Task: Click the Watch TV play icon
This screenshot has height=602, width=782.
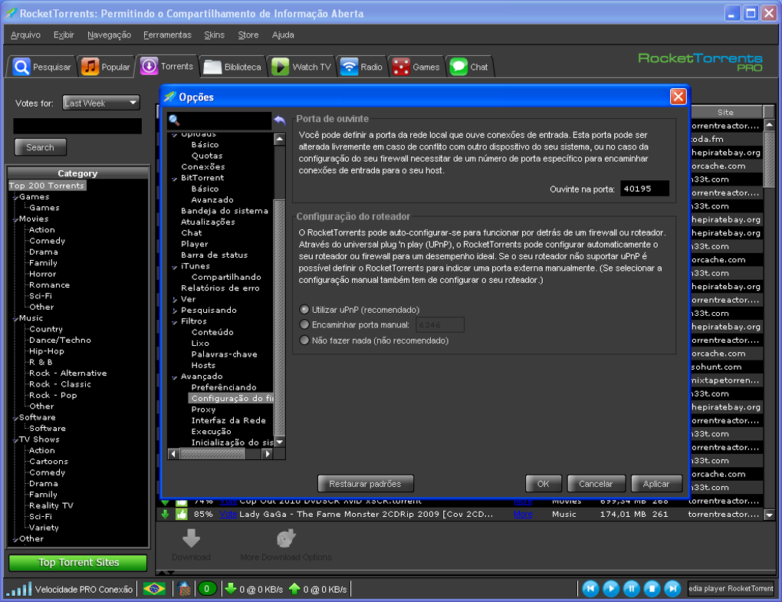Action: pyautogui.click(x=281, y=67)
